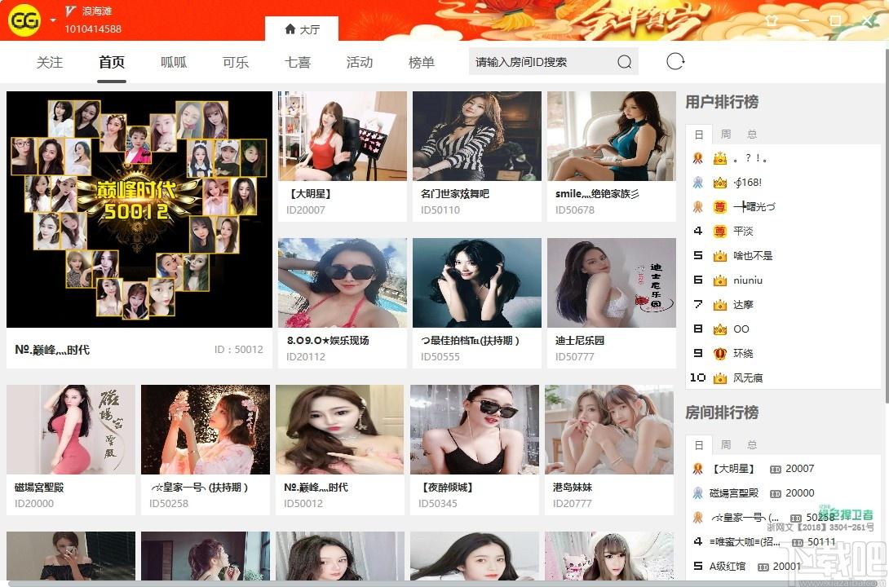Click the red crown badge beside 环绕
This screenshot has width=889, height=587.
tap(720, 354)
